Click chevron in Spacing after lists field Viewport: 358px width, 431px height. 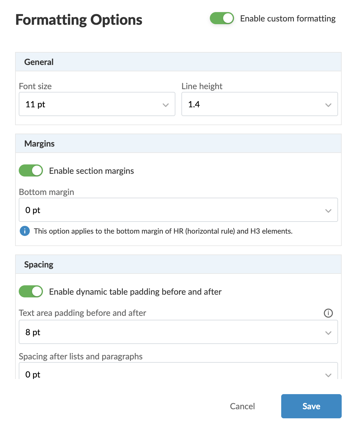tap(328, 375)
